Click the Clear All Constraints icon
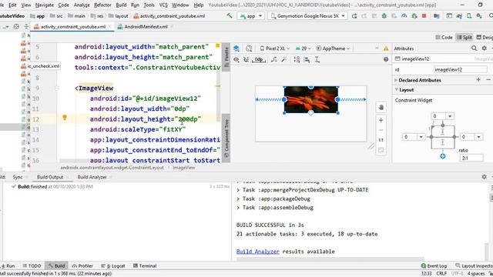 point(274,59)
